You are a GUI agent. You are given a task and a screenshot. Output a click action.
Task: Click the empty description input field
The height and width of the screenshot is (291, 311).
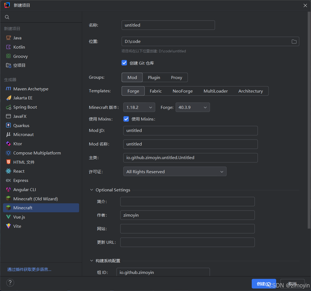point(187,201)
